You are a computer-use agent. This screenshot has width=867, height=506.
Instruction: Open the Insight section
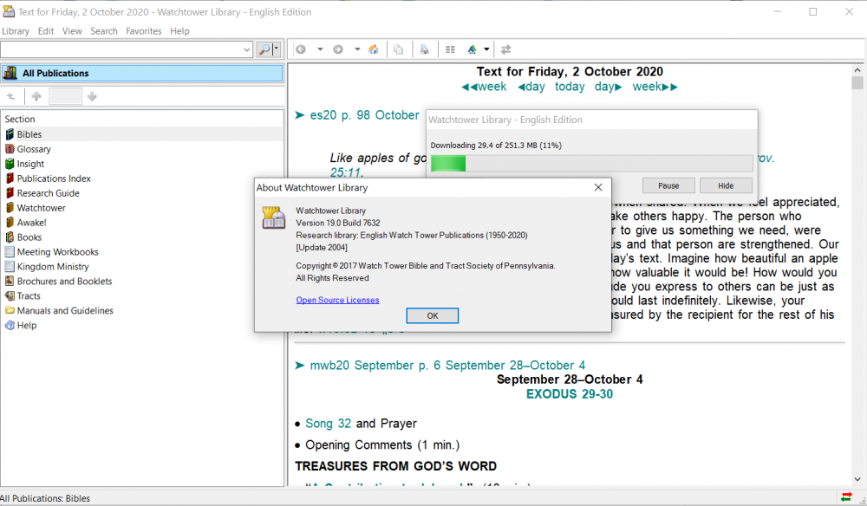tap(30, 164)
